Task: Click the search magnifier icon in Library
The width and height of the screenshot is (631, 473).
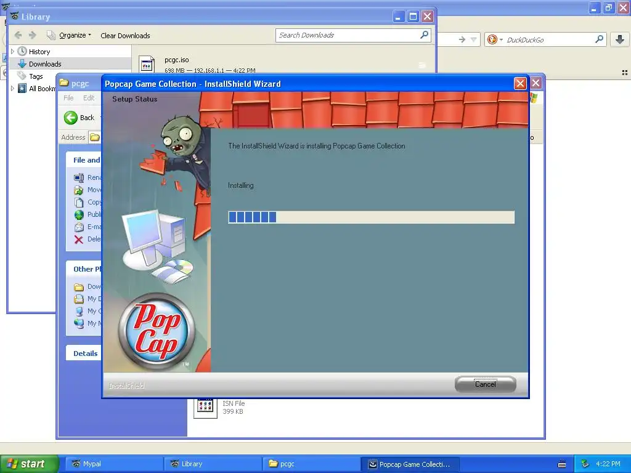Action: pos(424,35)
